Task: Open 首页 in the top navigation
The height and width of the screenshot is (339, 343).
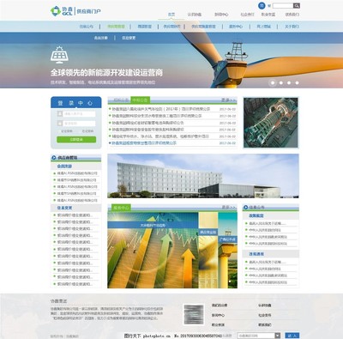Action: click(171, 15)
